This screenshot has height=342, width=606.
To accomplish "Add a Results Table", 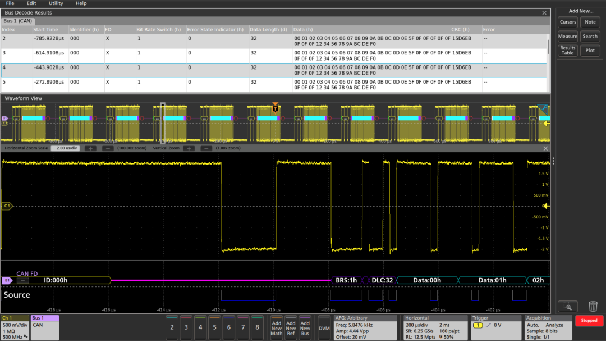I will click(x=568, y=51).
